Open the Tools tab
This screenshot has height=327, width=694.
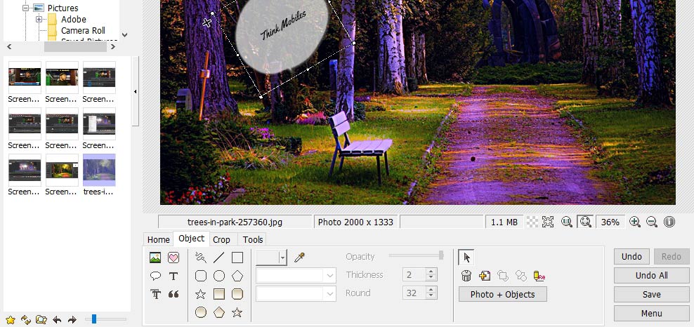tap(253, 239)
